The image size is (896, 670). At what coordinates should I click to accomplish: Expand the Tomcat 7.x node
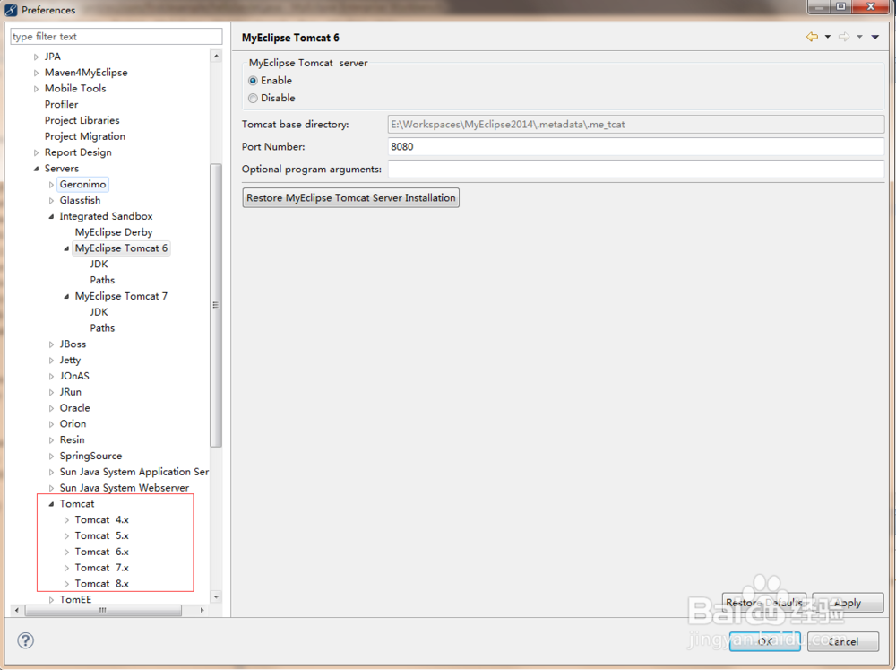coord(66,568)
